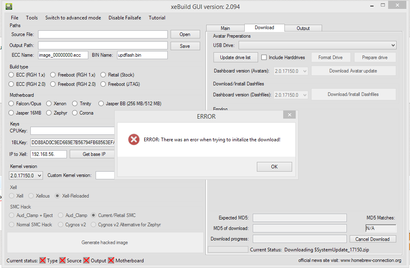Click the Get base IP button
410x268 pixels.
point(92,154)
